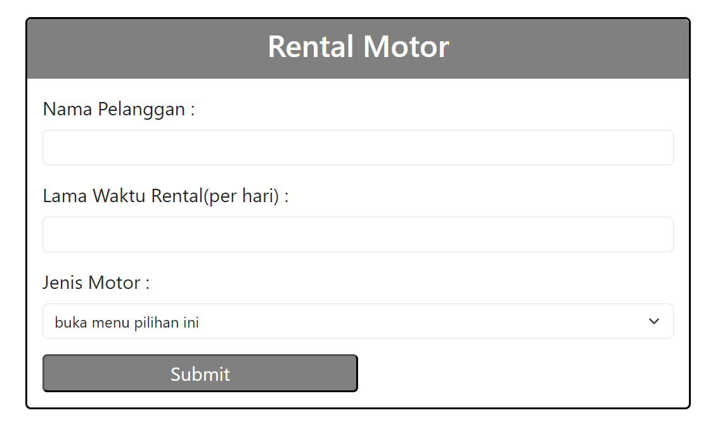Click the "Nama Pelanggan :" label

[119, 109]
